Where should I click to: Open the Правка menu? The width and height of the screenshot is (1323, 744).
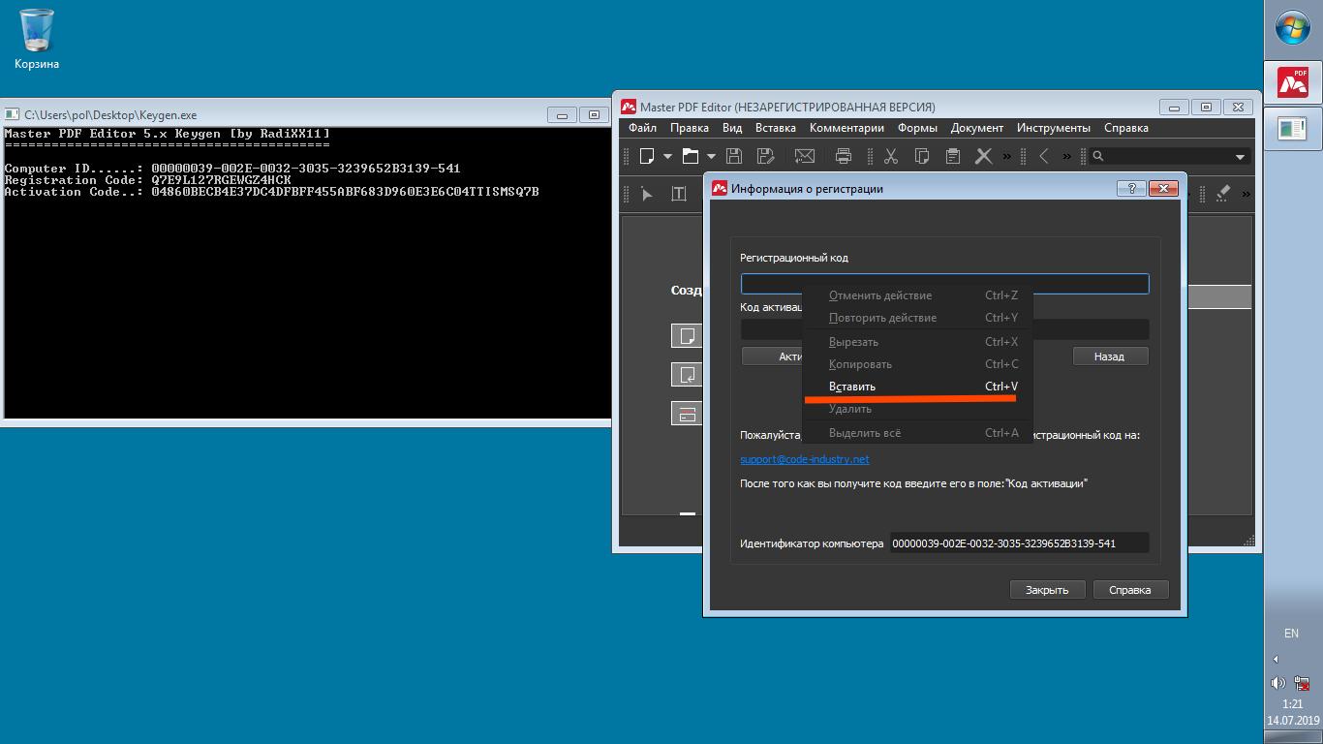coord(690,128)
